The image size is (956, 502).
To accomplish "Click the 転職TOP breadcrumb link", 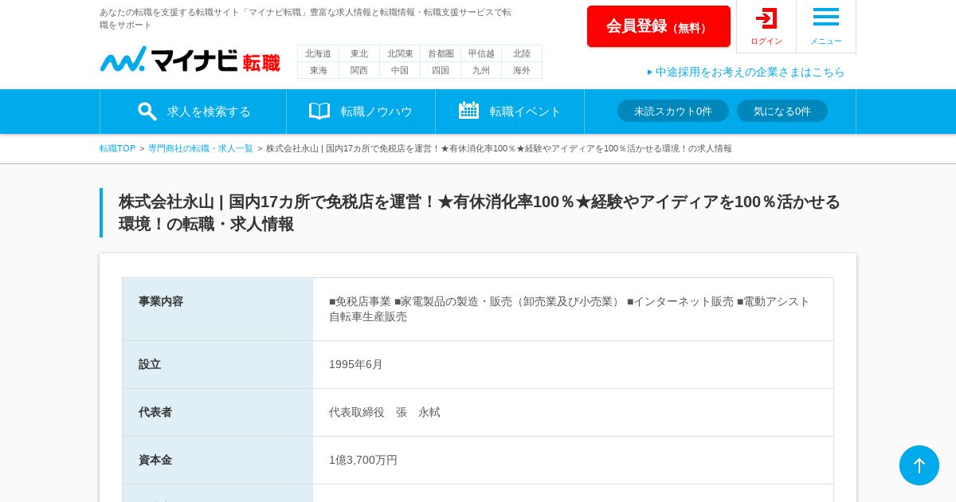I will click(x=117, y=148).
